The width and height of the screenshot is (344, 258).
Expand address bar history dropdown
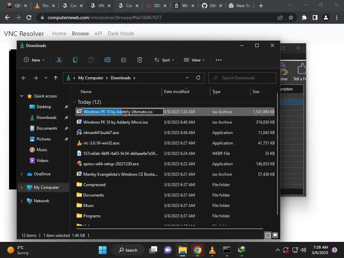click(187, 78)
